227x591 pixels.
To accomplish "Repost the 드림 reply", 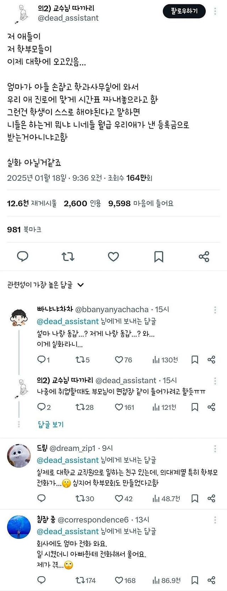I will [81, 498].
